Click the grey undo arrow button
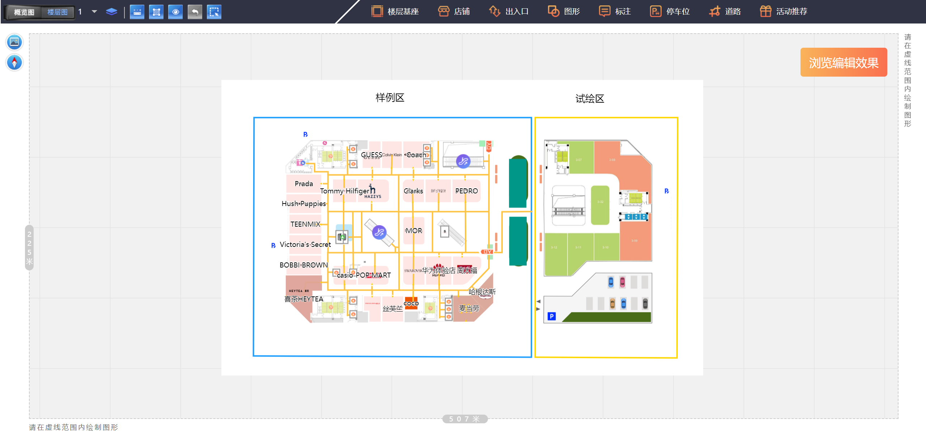This screenshot has height=441, width=926. point(195,12)
